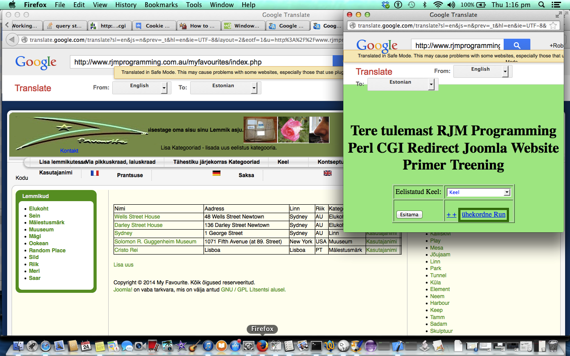Click the volume speaker icon
Viewport: 570px width, 356px height.
coord(451,5)
